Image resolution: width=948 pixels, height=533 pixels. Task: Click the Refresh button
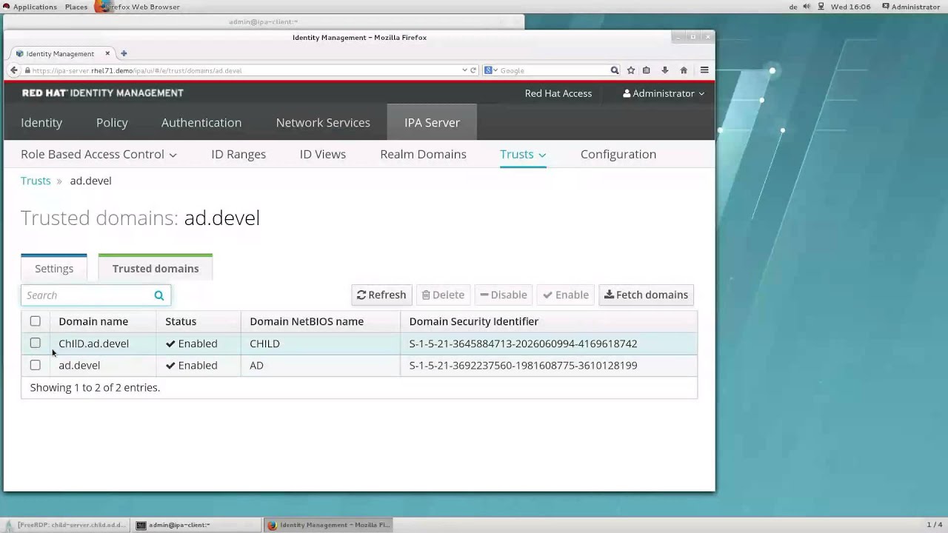381,295
